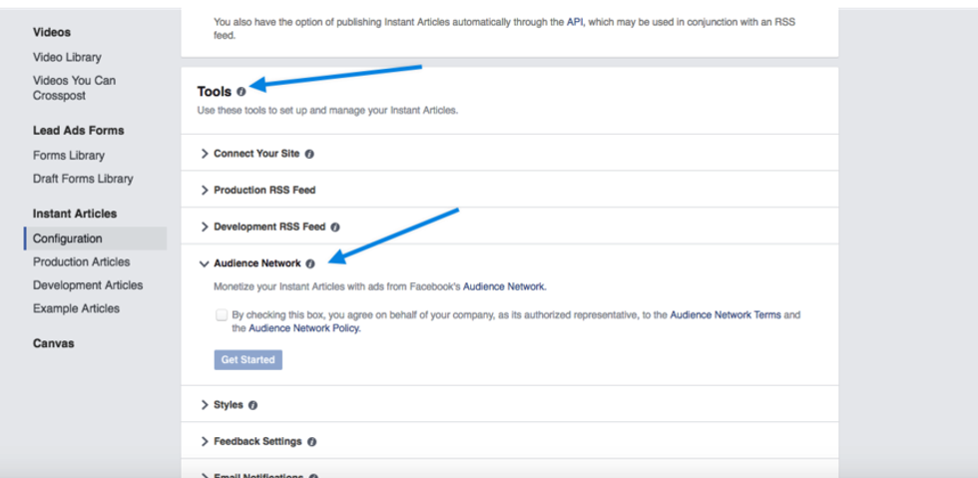Collapse the Audience Network section

click(x=255, y=264)
